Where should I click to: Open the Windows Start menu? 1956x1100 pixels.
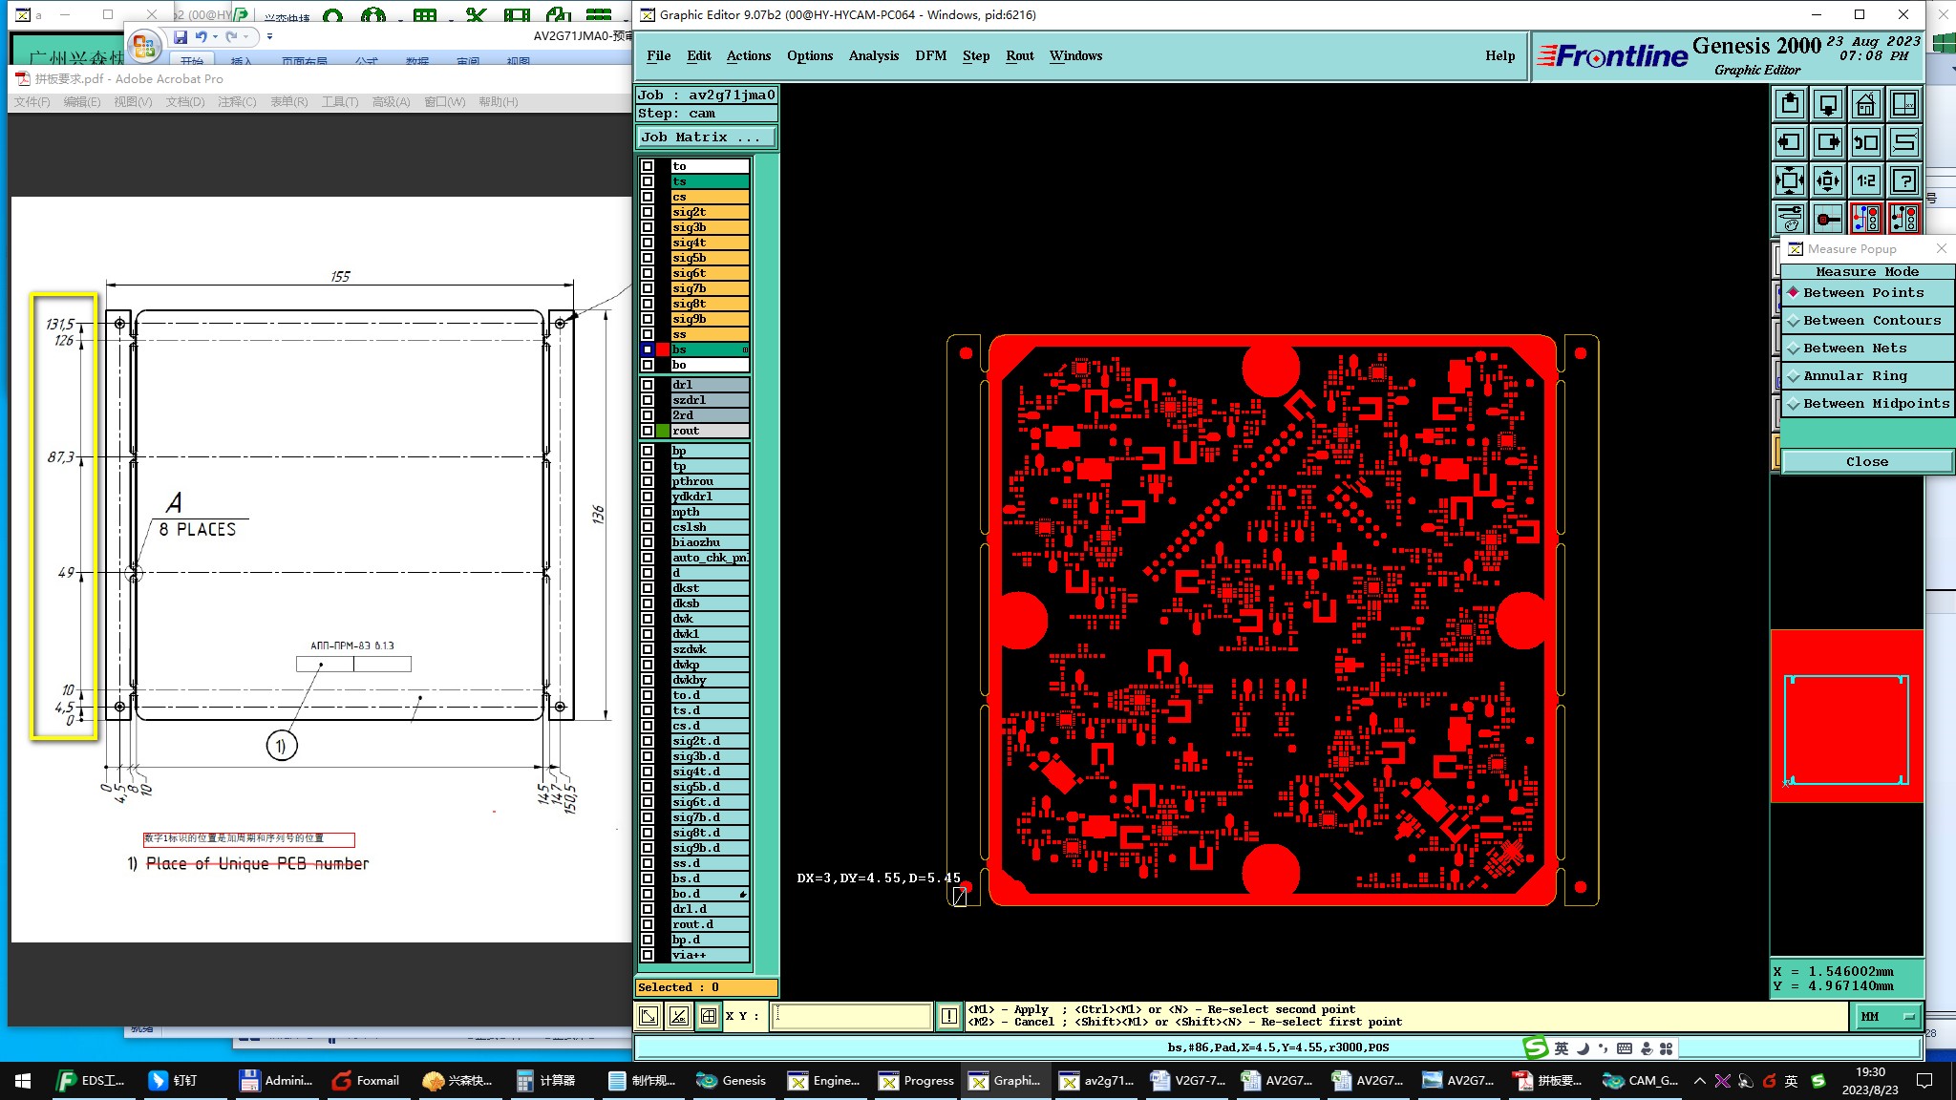click(x=23, y=1081)
